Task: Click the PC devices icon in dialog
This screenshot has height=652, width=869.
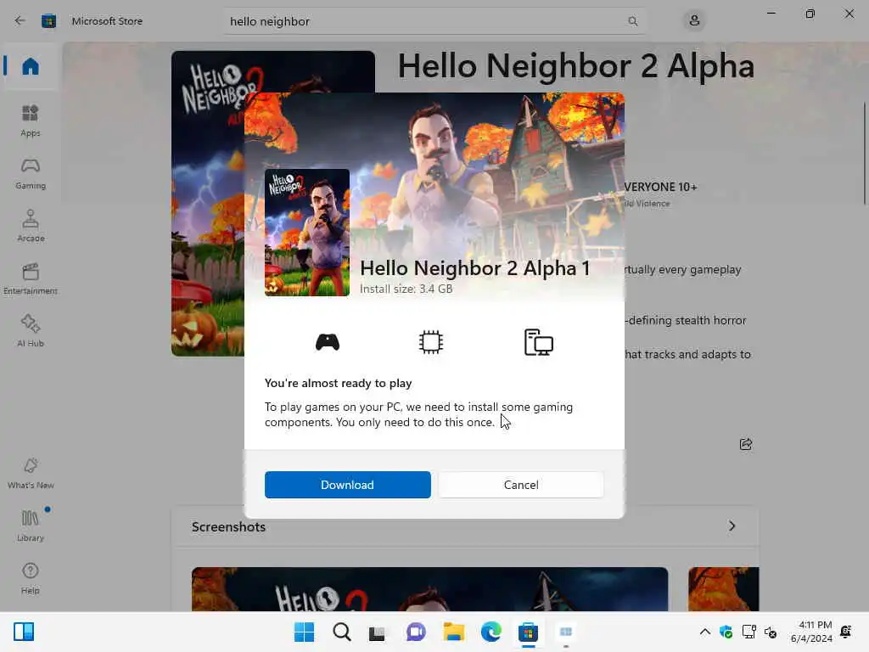Action: 539,342
